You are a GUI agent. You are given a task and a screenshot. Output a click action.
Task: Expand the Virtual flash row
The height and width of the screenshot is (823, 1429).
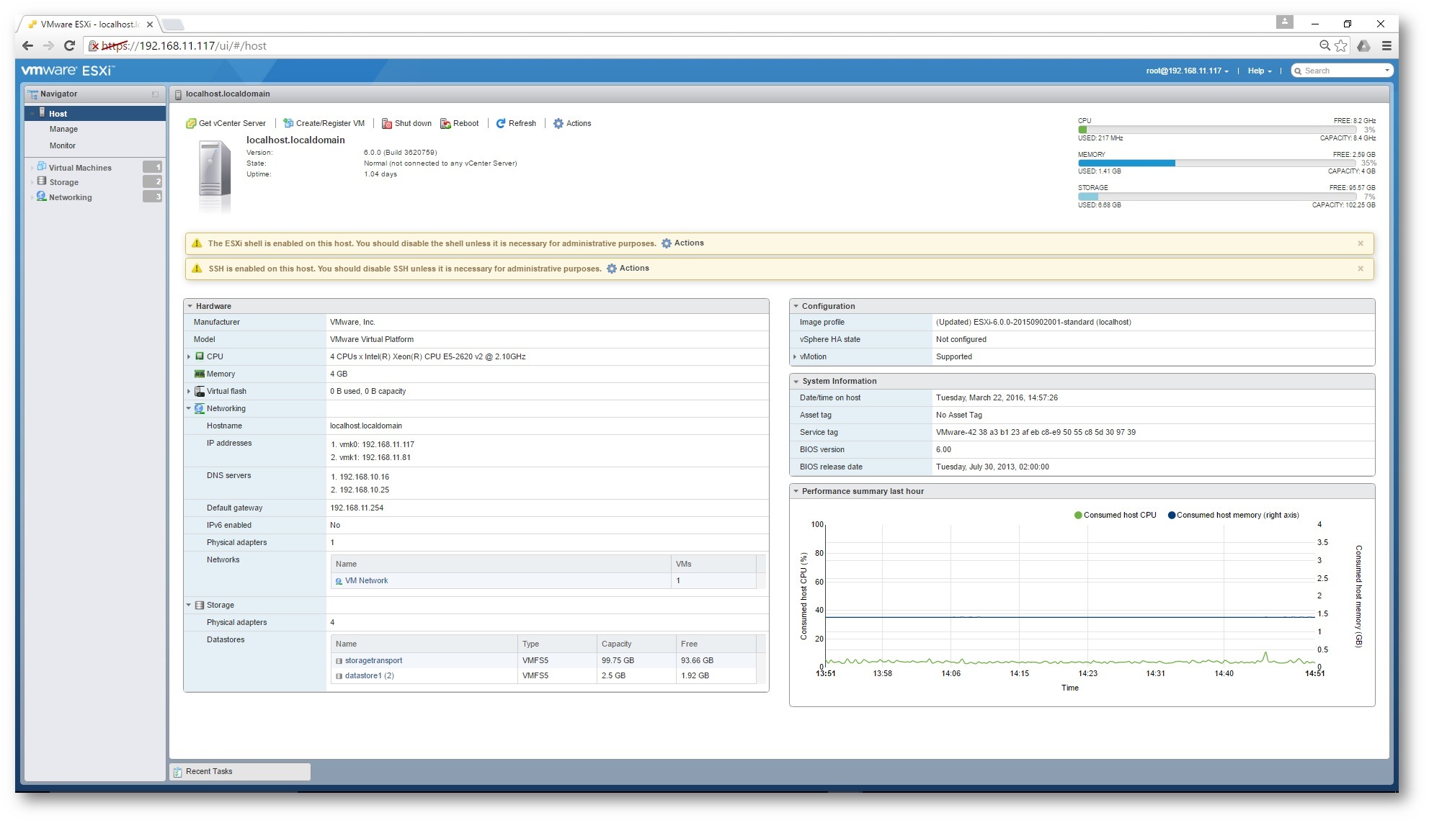(189, 391)
